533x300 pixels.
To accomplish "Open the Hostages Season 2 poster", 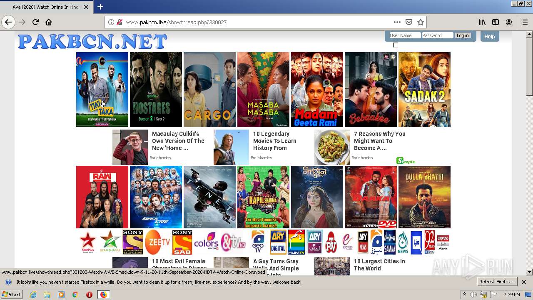I will tap(156, 90).
